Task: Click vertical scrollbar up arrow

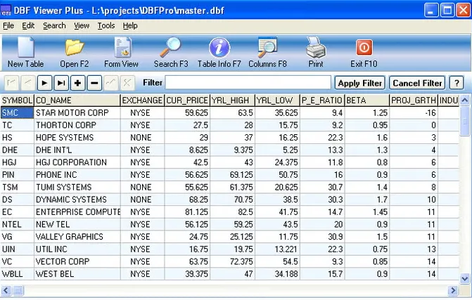Action: pyautogui.click(x=465, y=100)
